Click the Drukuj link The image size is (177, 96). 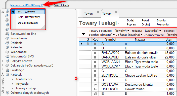[x=146, y=24]
